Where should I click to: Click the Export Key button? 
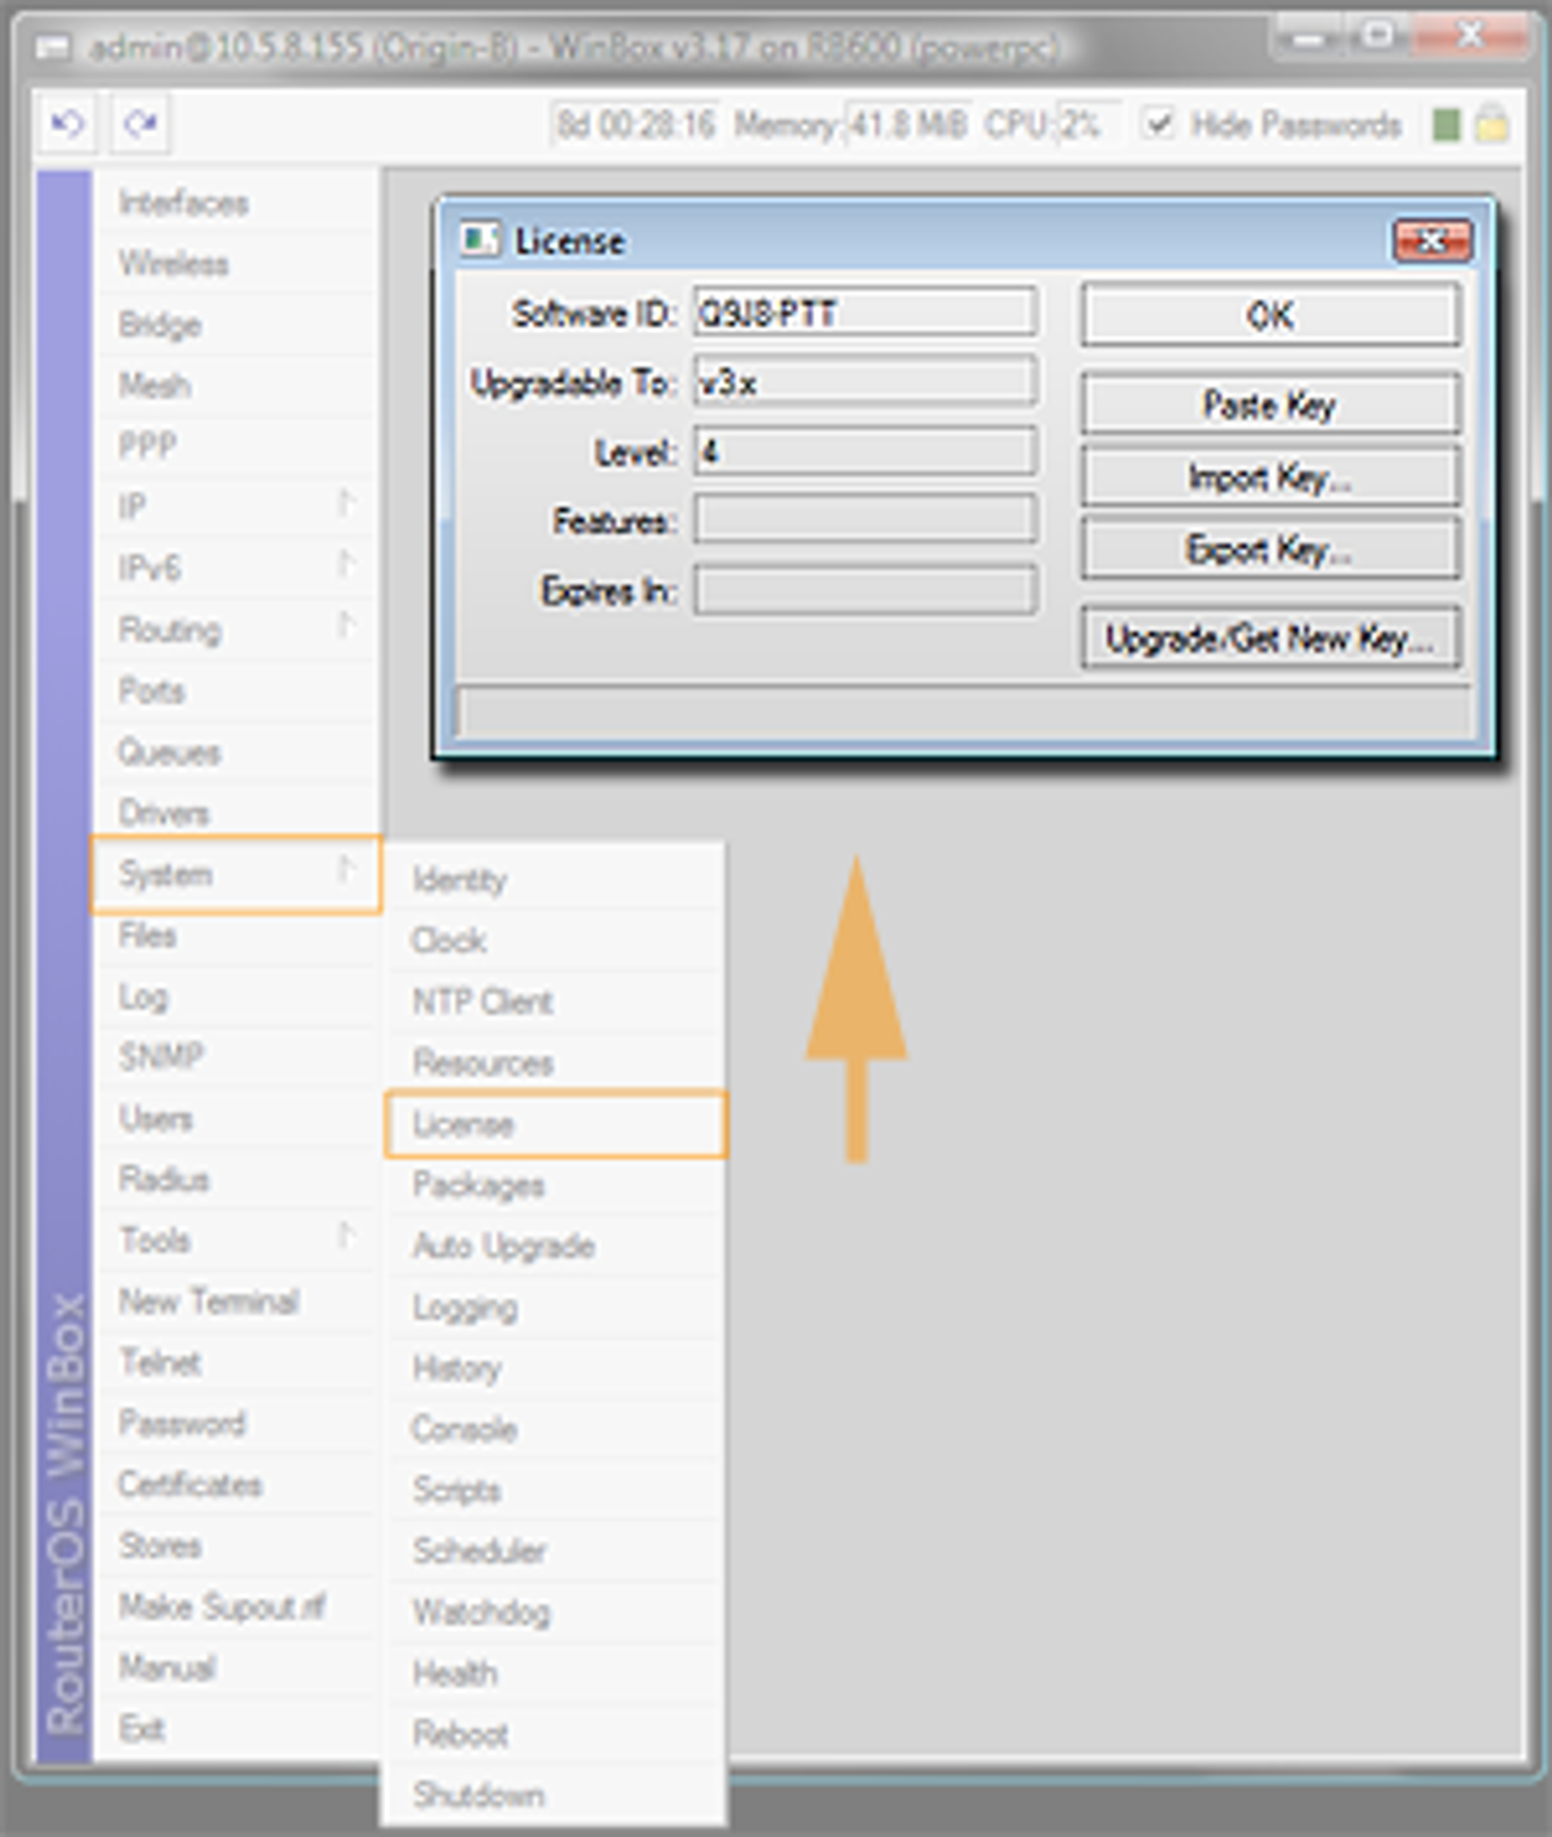point(1271,549)
